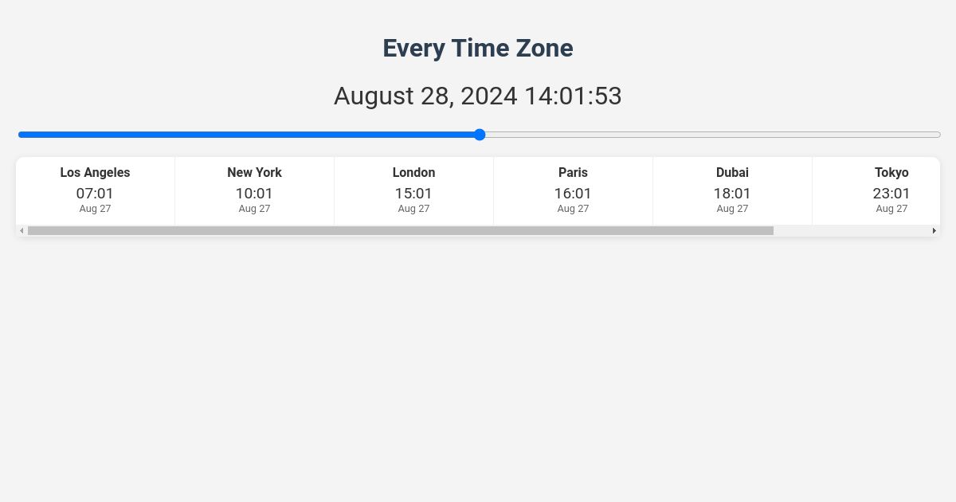Click the Dubai city name label
Viewport: 956px width, 502px height.
(732, 172)
